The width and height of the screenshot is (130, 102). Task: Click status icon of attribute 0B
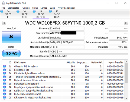coord(4,90)
